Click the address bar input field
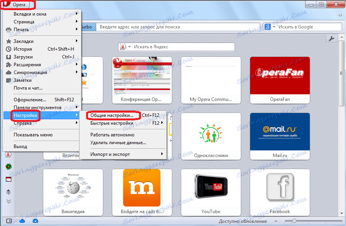The image size is (346, 226). [x=178, y=27]
